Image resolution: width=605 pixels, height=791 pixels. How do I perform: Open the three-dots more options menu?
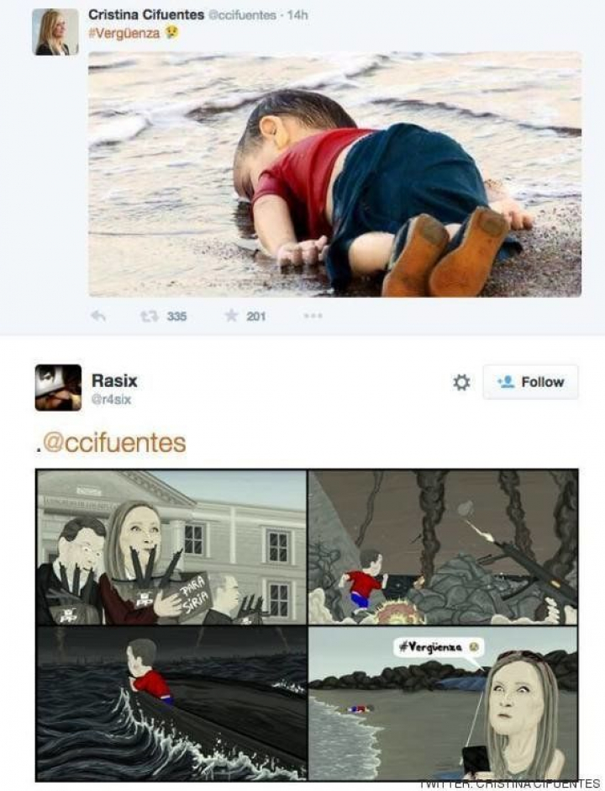tap(313, 316)
